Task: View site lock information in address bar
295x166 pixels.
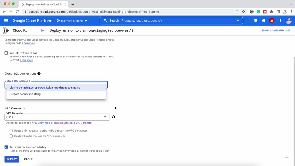Action: pos(26,12)
